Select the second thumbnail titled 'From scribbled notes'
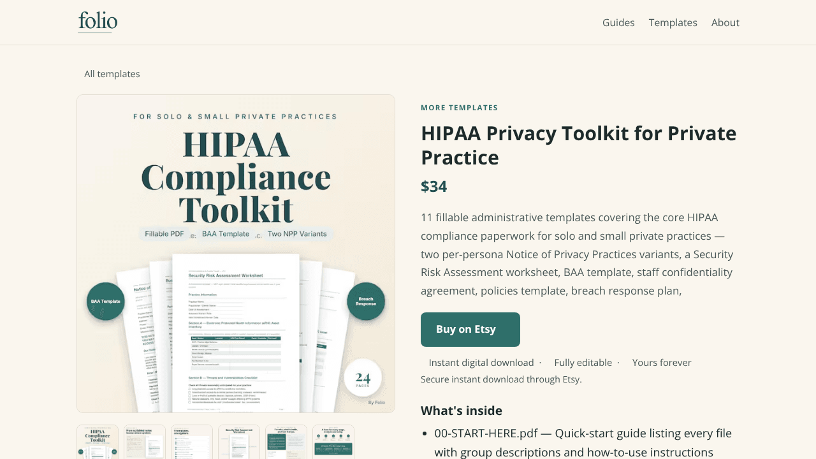The width and height of the screenshot is (816, 459). (x=145, y=442)
